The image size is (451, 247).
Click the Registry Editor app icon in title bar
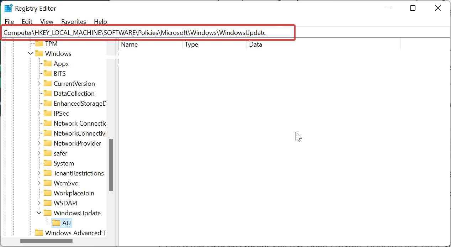(8, 8)
